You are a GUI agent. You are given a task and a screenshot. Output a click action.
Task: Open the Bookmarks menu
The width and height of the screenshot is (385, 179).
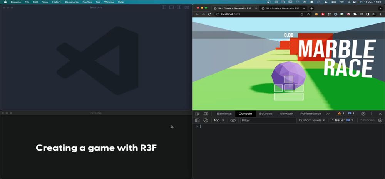pyautogui.click(x=72, y=2)
